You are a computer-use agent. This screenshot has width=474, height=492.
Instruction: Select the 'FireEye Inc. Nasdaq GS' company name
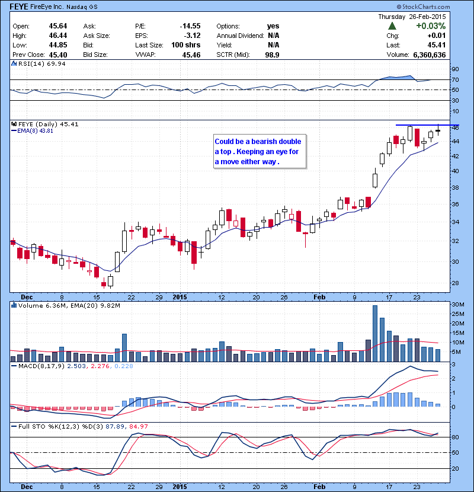pyautogui.click(x=64, y=7)
